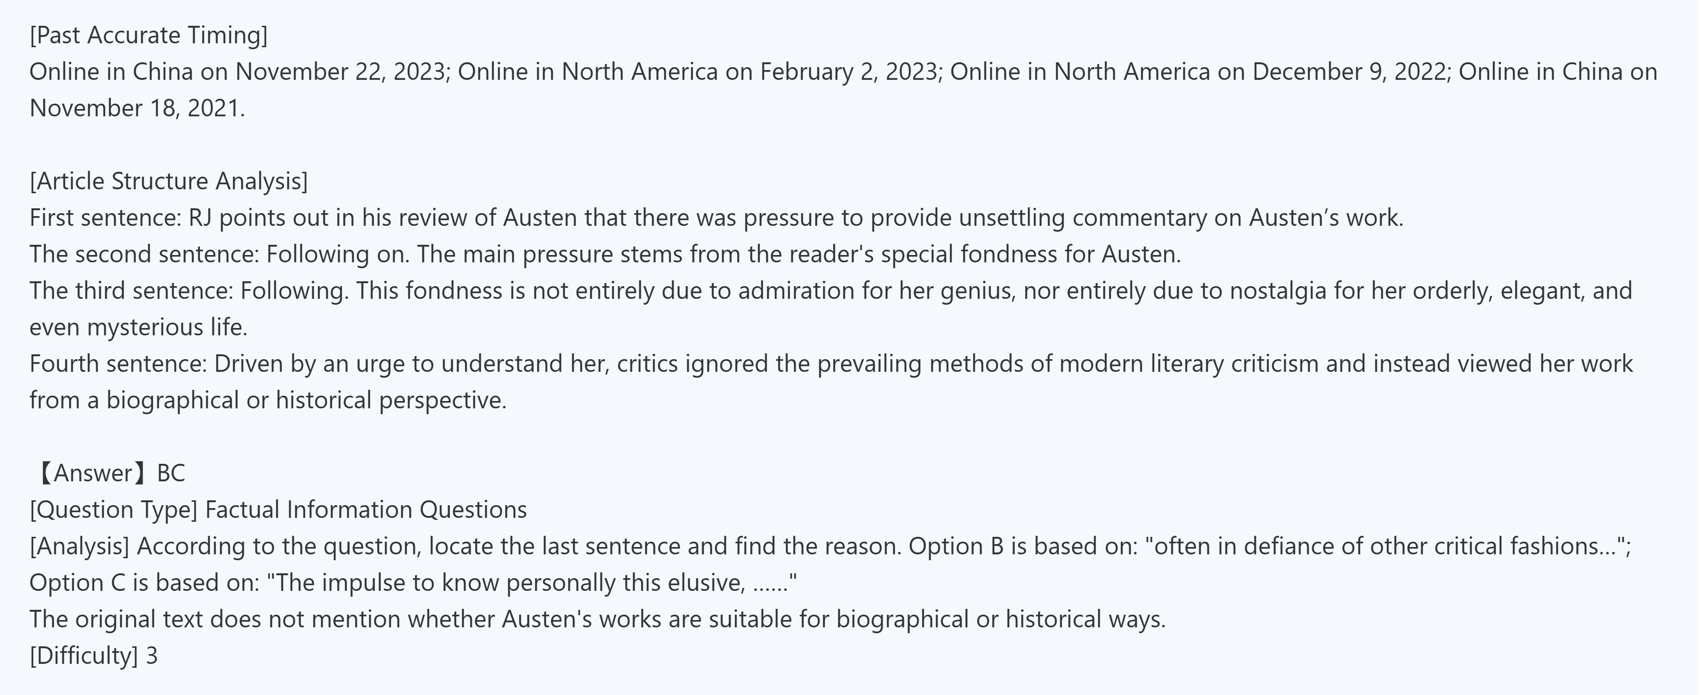The width and height of the screenshot is (1706, 695).
Task: Click the [Past Accurate Timing] heading
Action: [148, 35]
